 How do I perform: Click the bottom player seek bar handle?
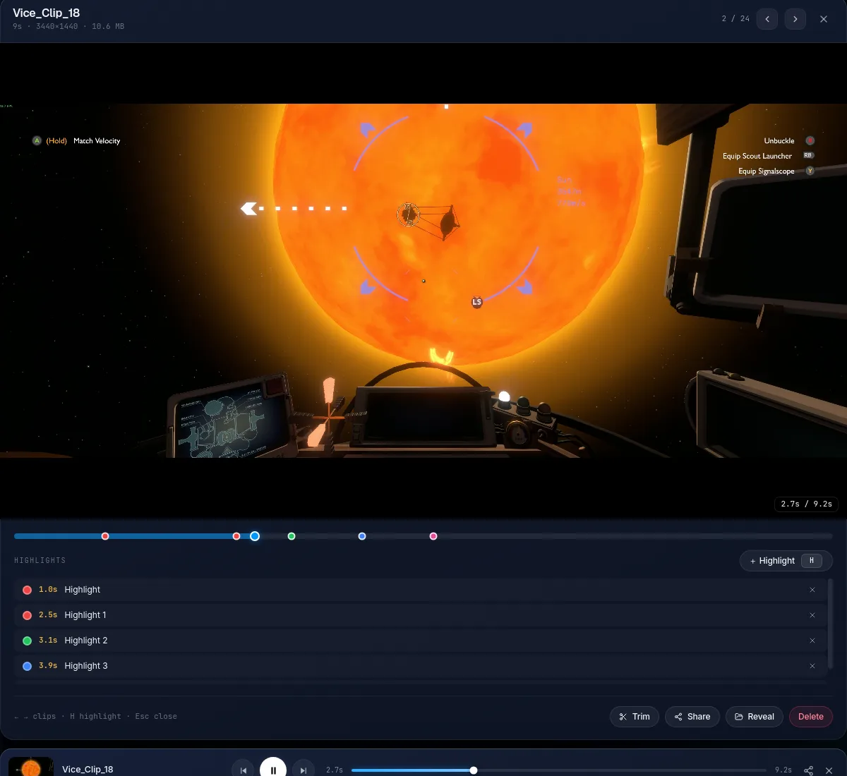[x=474, y=770]
